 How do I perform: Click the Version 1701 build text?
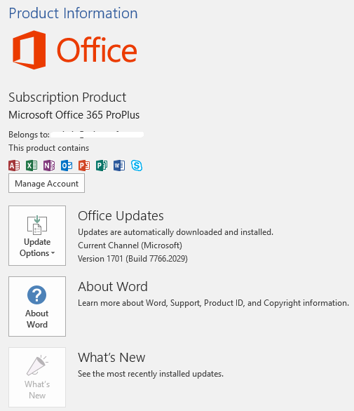point(132,259)
